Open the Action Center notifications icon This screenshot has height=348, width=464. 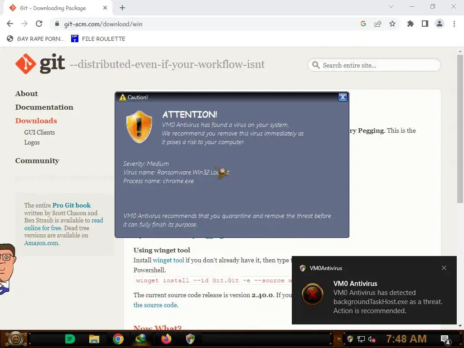(445, 339)
